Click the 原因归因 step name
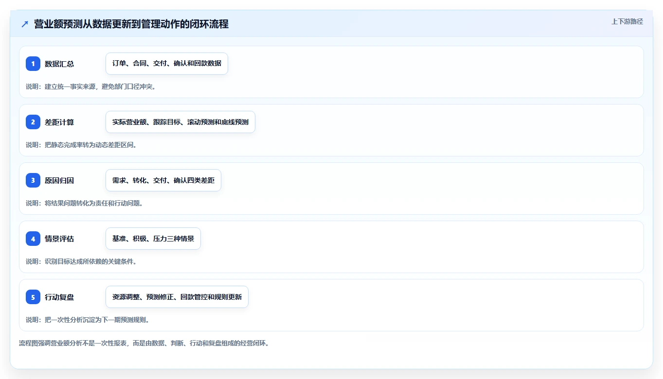Screen dimensions: 663x379 (x=59, y=180)
